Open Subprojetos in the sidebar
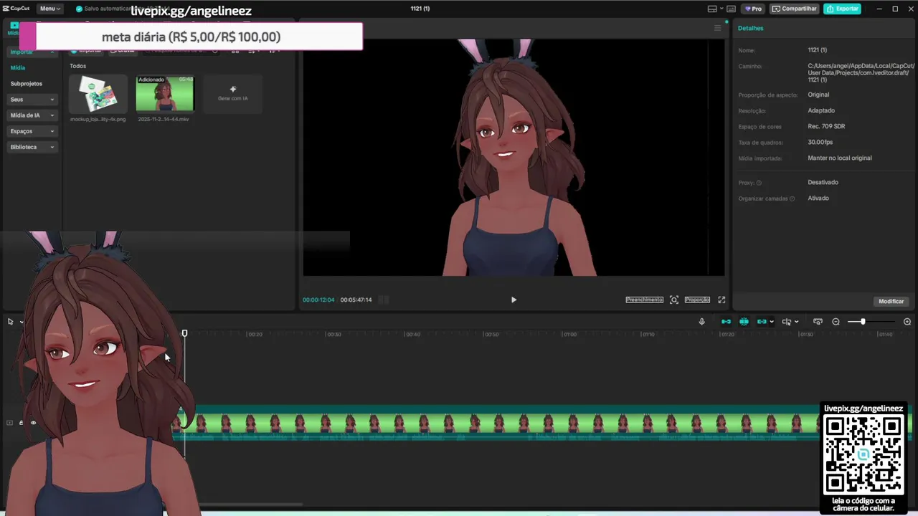The image size is (918, 516). [x=27, y=84]
